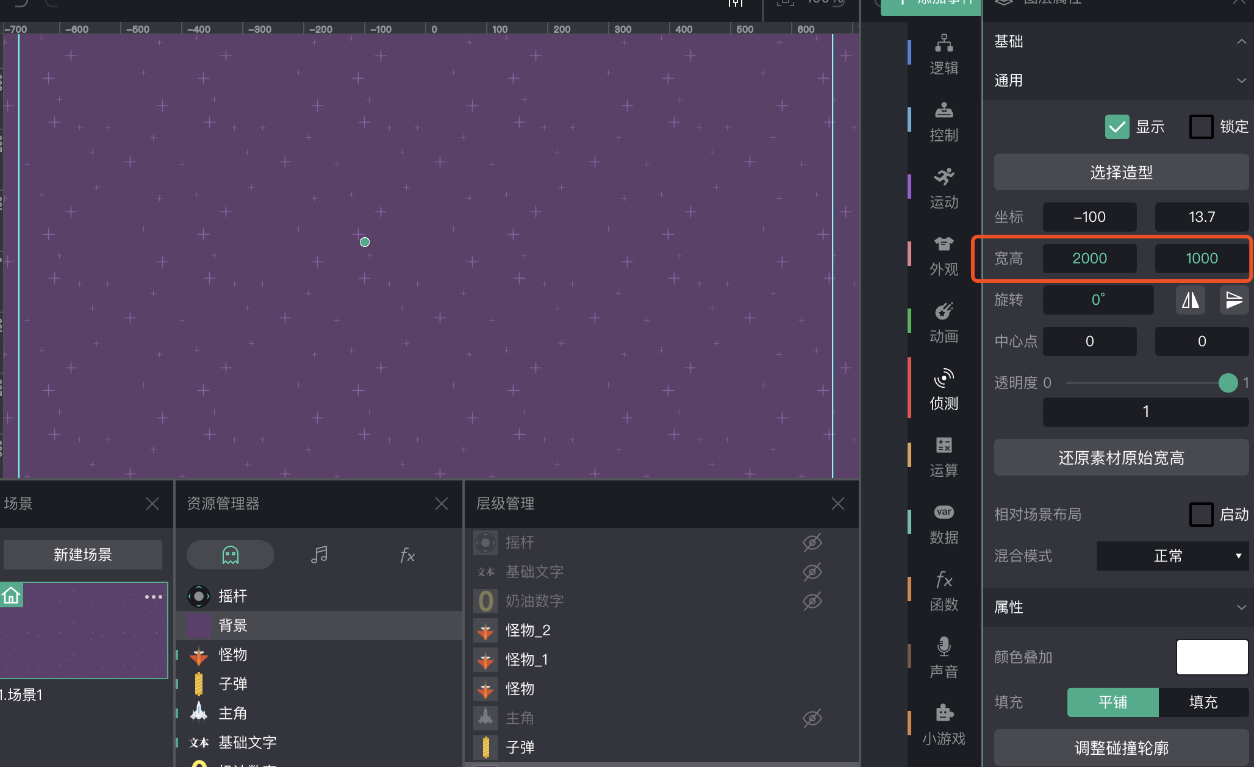Viewport: 1254px width, 767px height.
Task: Open the 逻辑 block category
Action: pos(944,55)
